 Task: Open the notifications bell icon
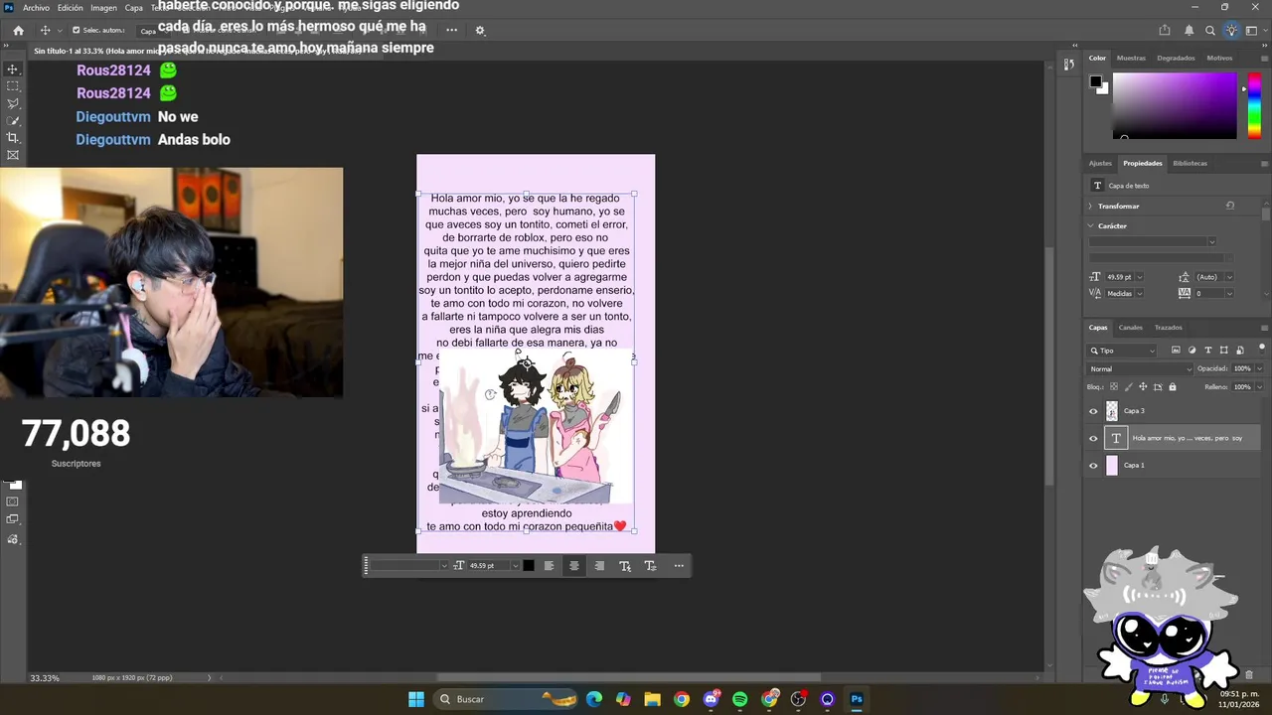click(1190, 31)
